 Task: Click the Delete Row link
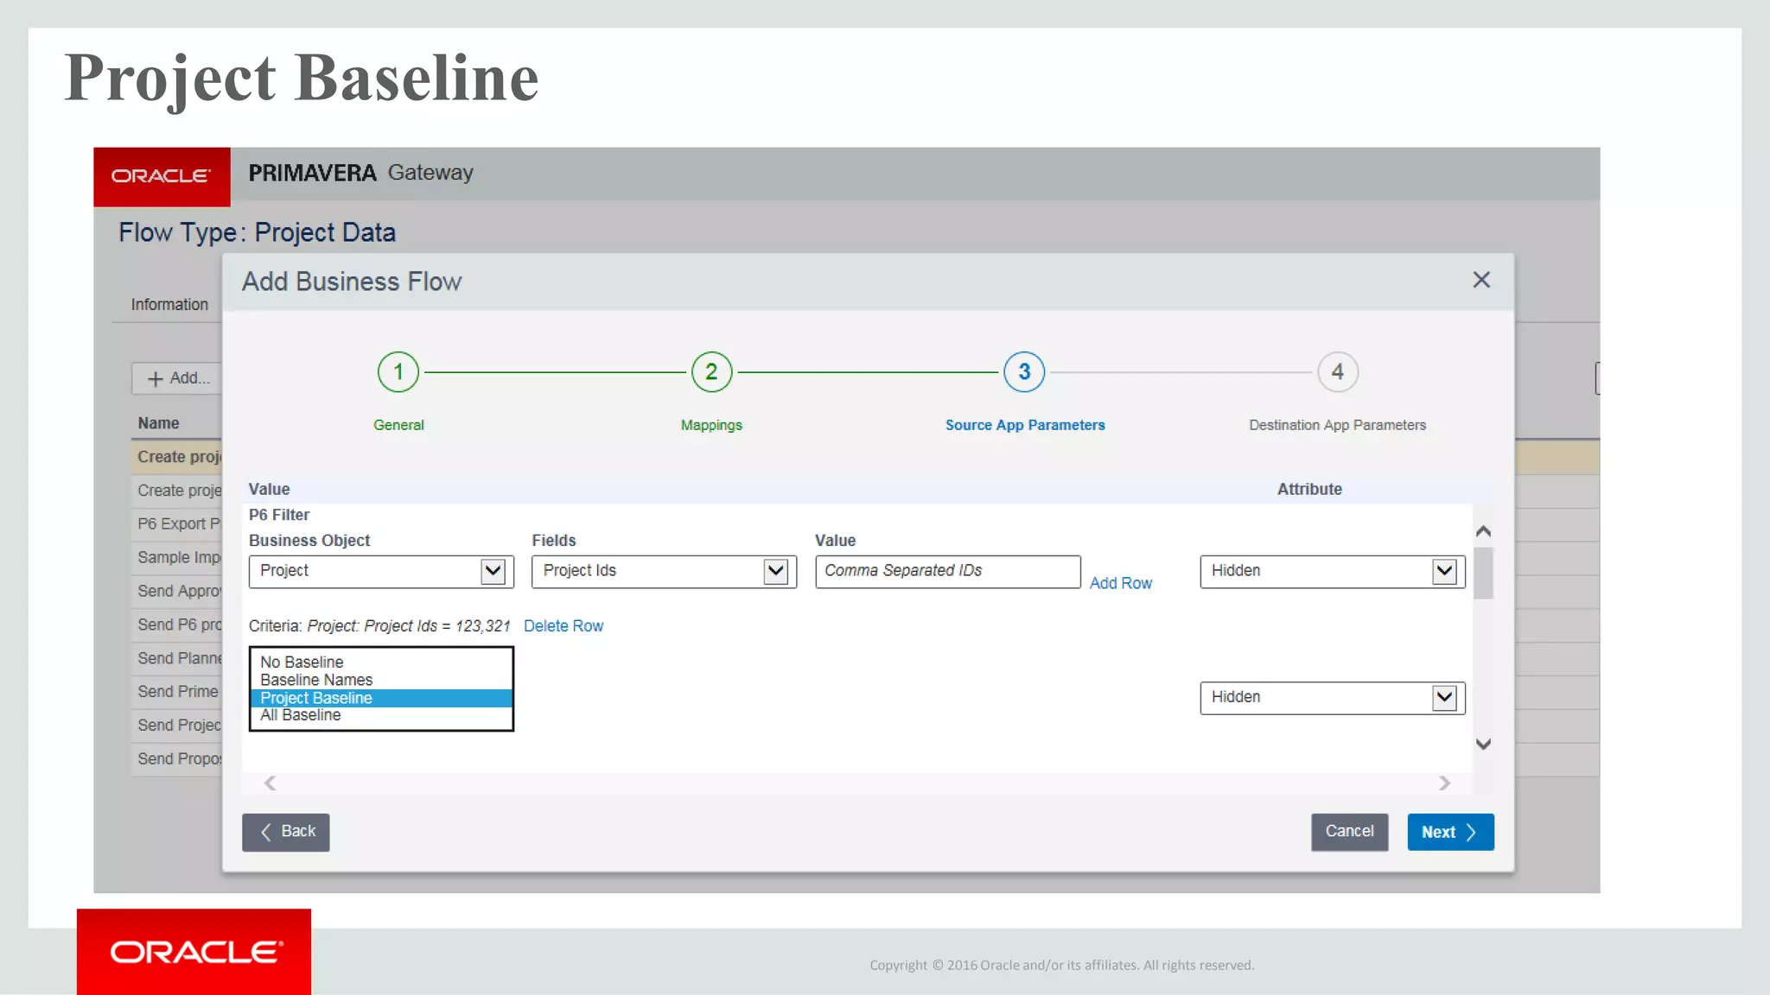click(x=563, y=625)
